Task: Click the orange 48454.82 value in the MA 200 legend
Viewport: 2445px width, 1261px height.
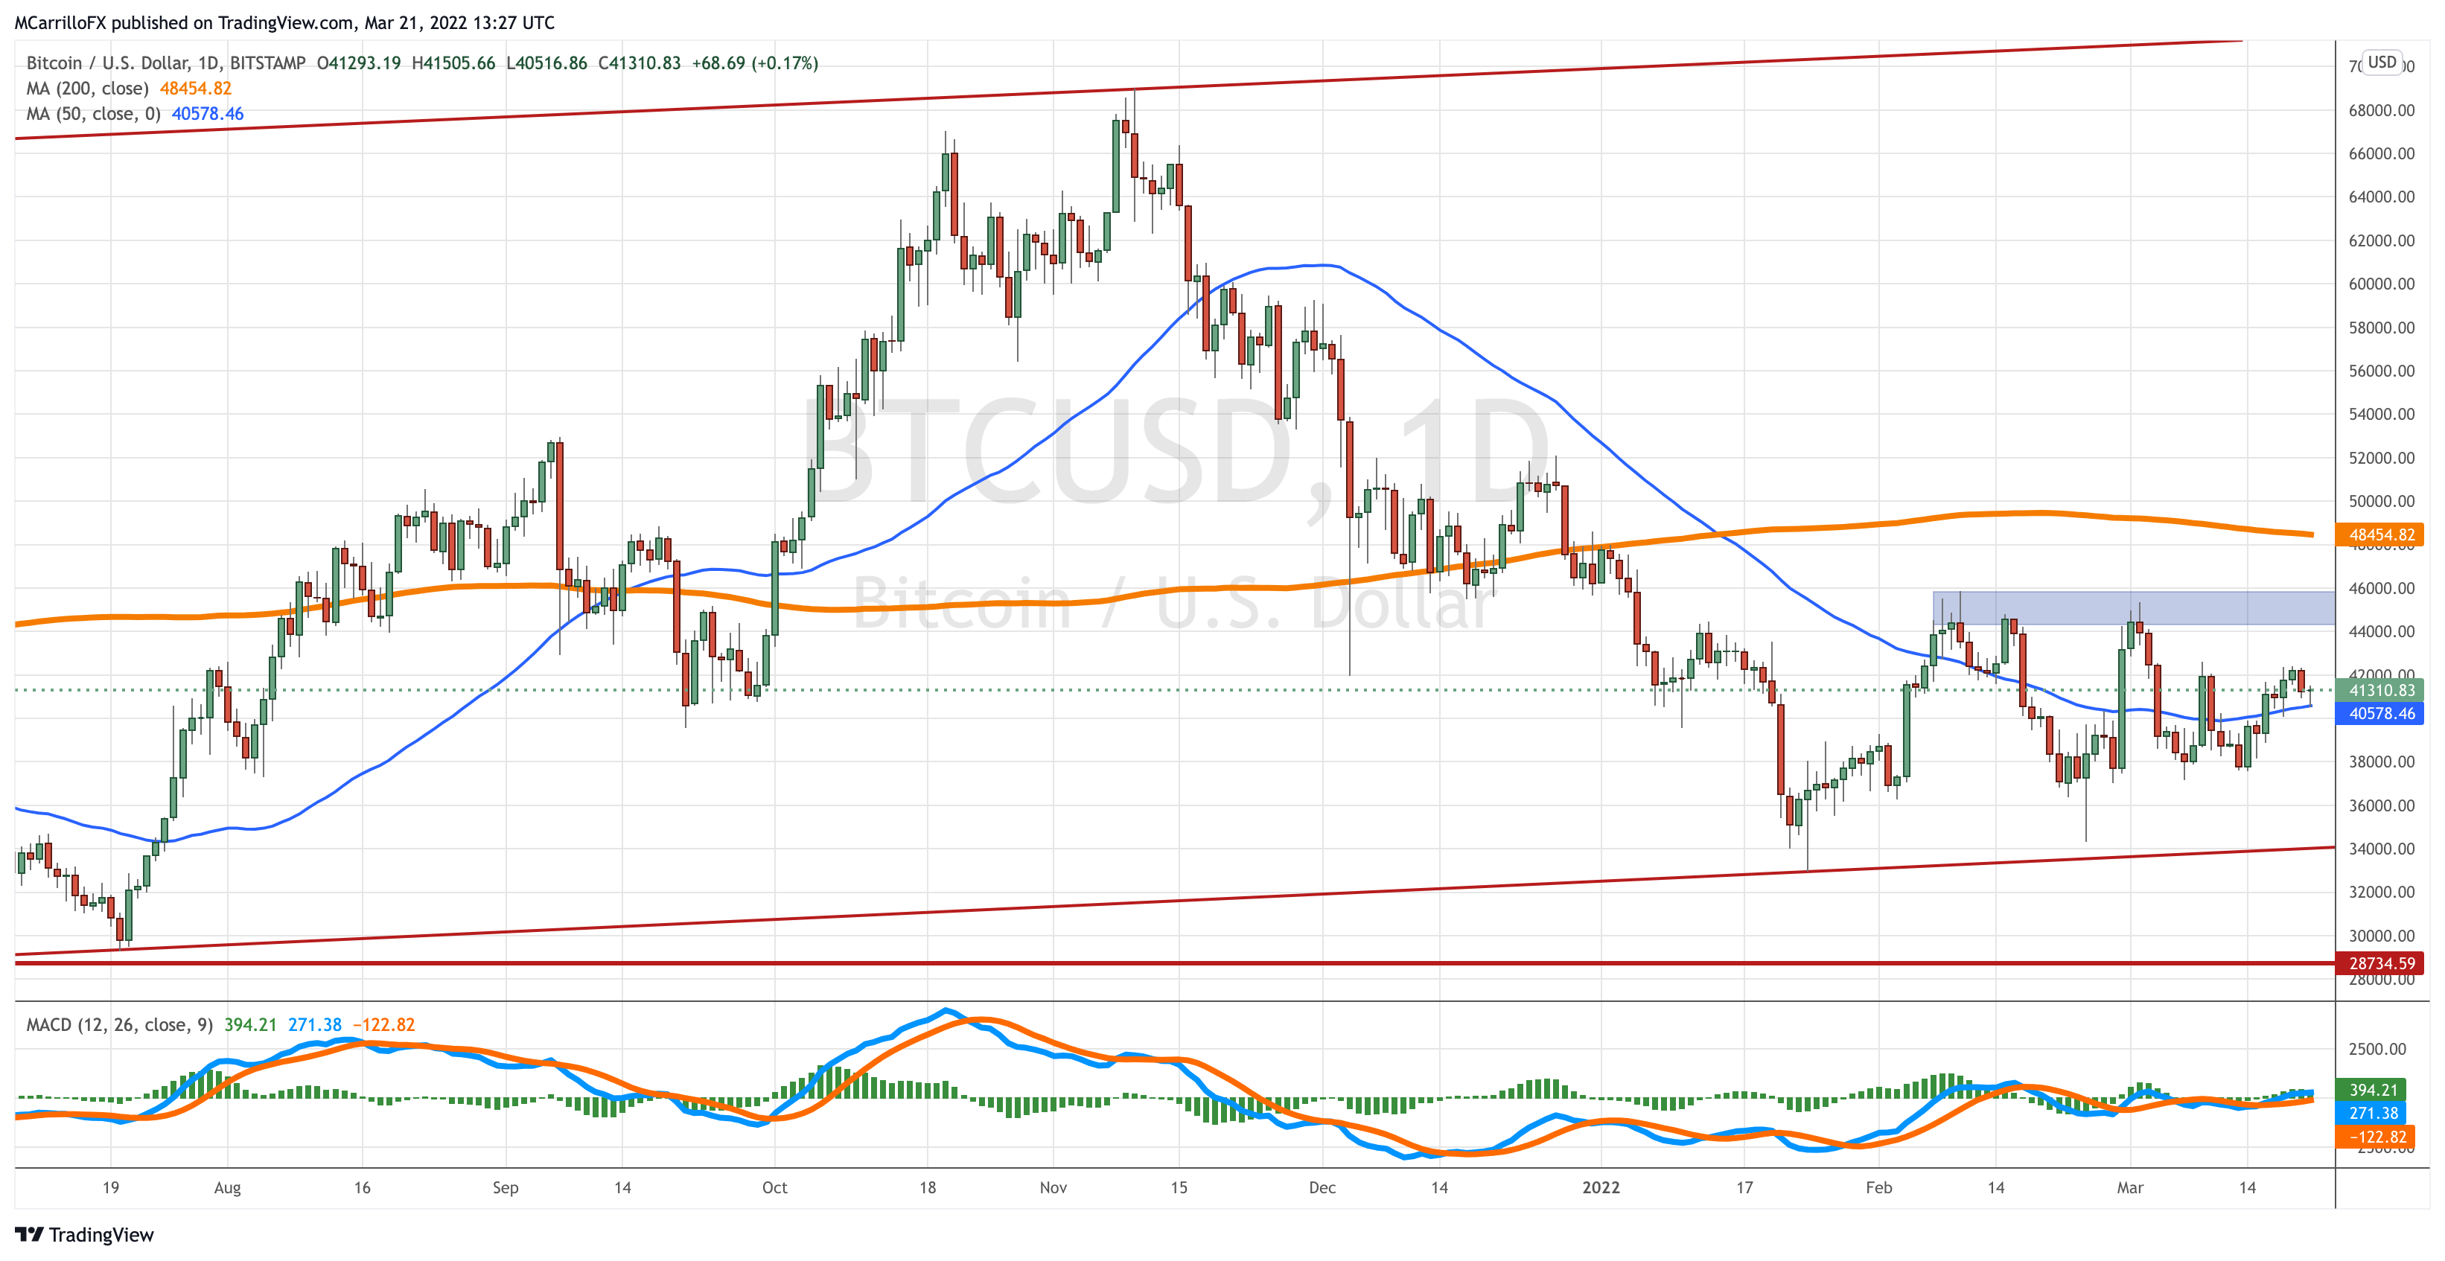Action: point(196,89)
